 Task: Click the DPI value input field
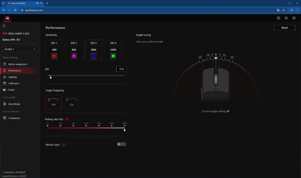[x=121, y=69]
